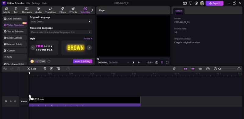Delete the selected clip

(x=19, y=69)
